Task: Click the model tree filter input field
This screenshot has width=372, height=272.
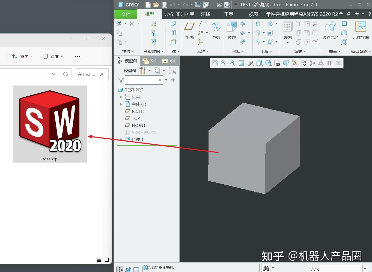Action: click(x=143, y=80)
